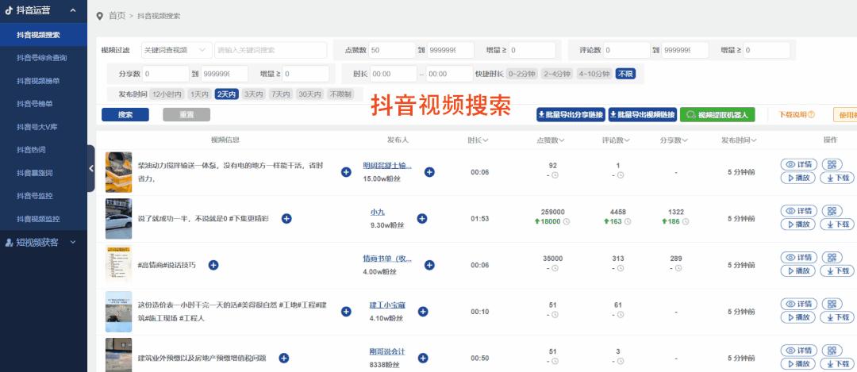Click the grey 重置 button
This screenshot has height=372, width=857.
tap(186, 115)
